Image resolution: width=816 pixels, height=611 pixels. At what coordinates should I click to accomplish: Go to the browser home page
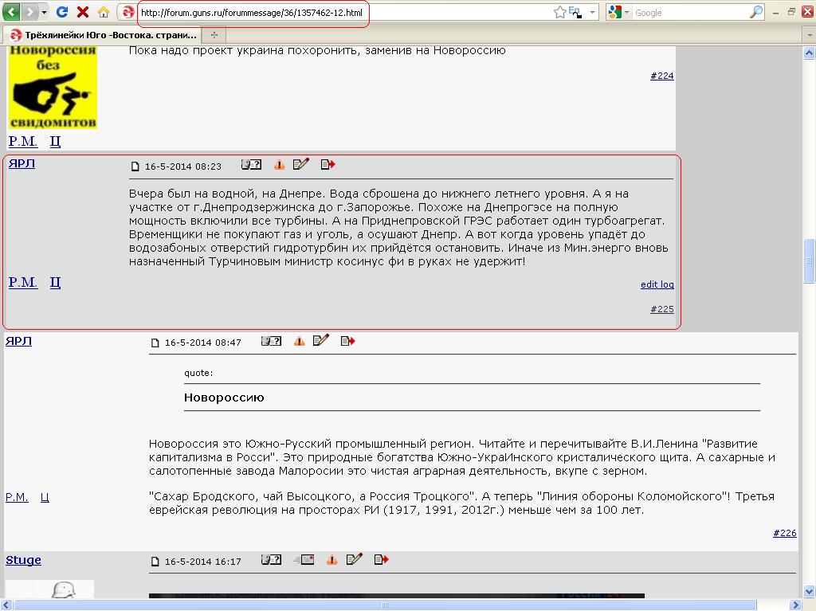[104, 13]
